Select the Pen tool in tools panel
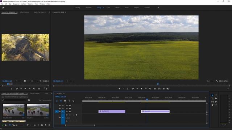Image resolution: width=232 pixels, height=130 pixels. click(x=216, y=102)
